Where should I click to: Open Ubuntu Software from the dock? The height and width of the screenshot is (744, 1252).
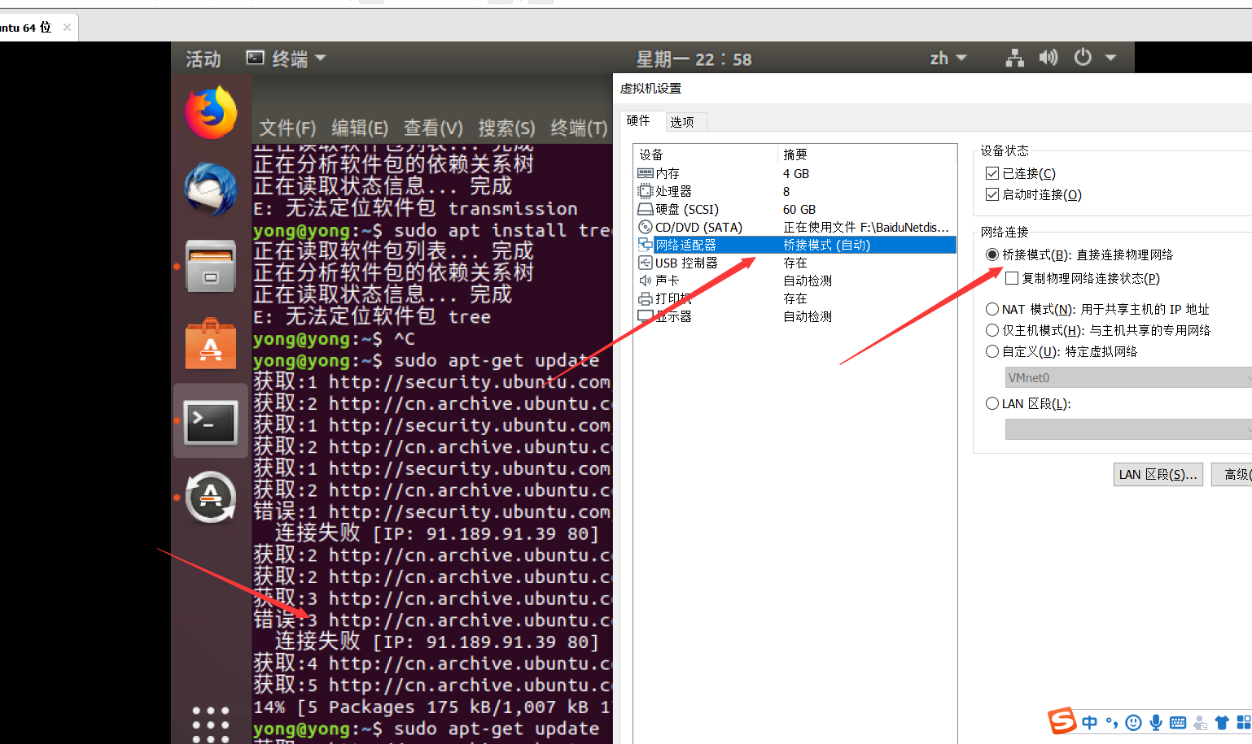210,343
